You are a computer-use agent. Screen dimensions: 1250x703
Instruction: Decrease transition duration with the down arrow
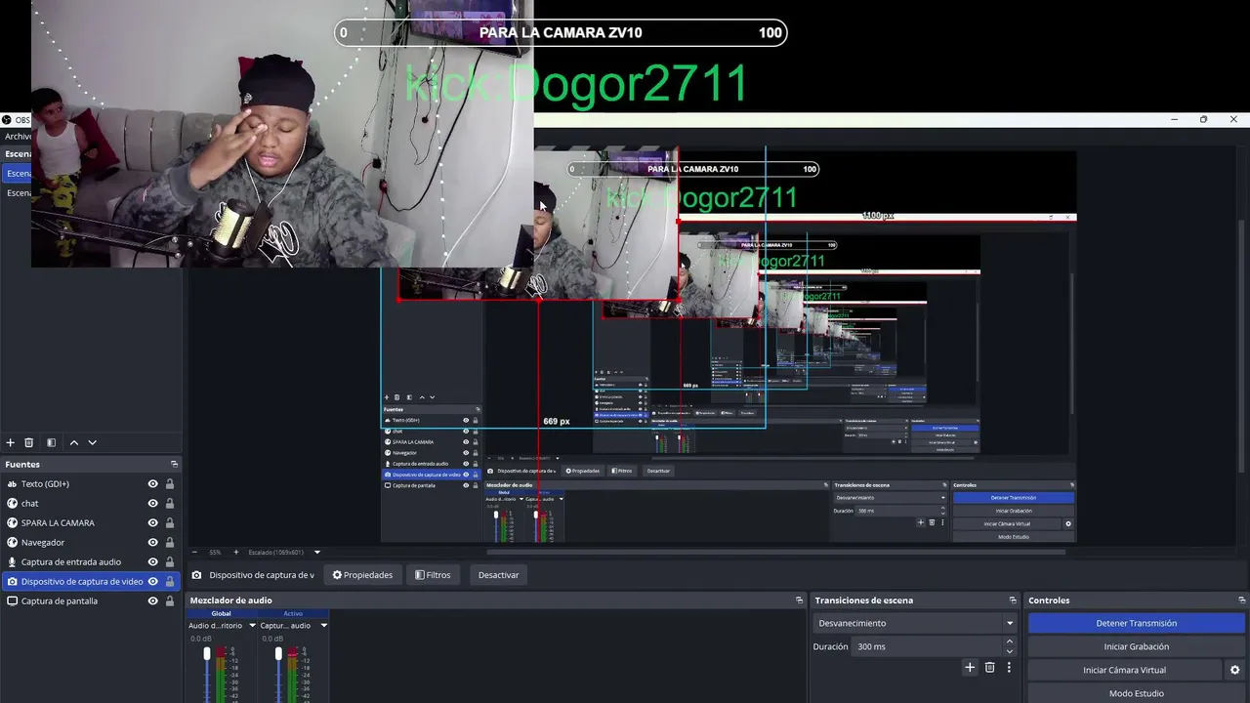click(1010, 651)
